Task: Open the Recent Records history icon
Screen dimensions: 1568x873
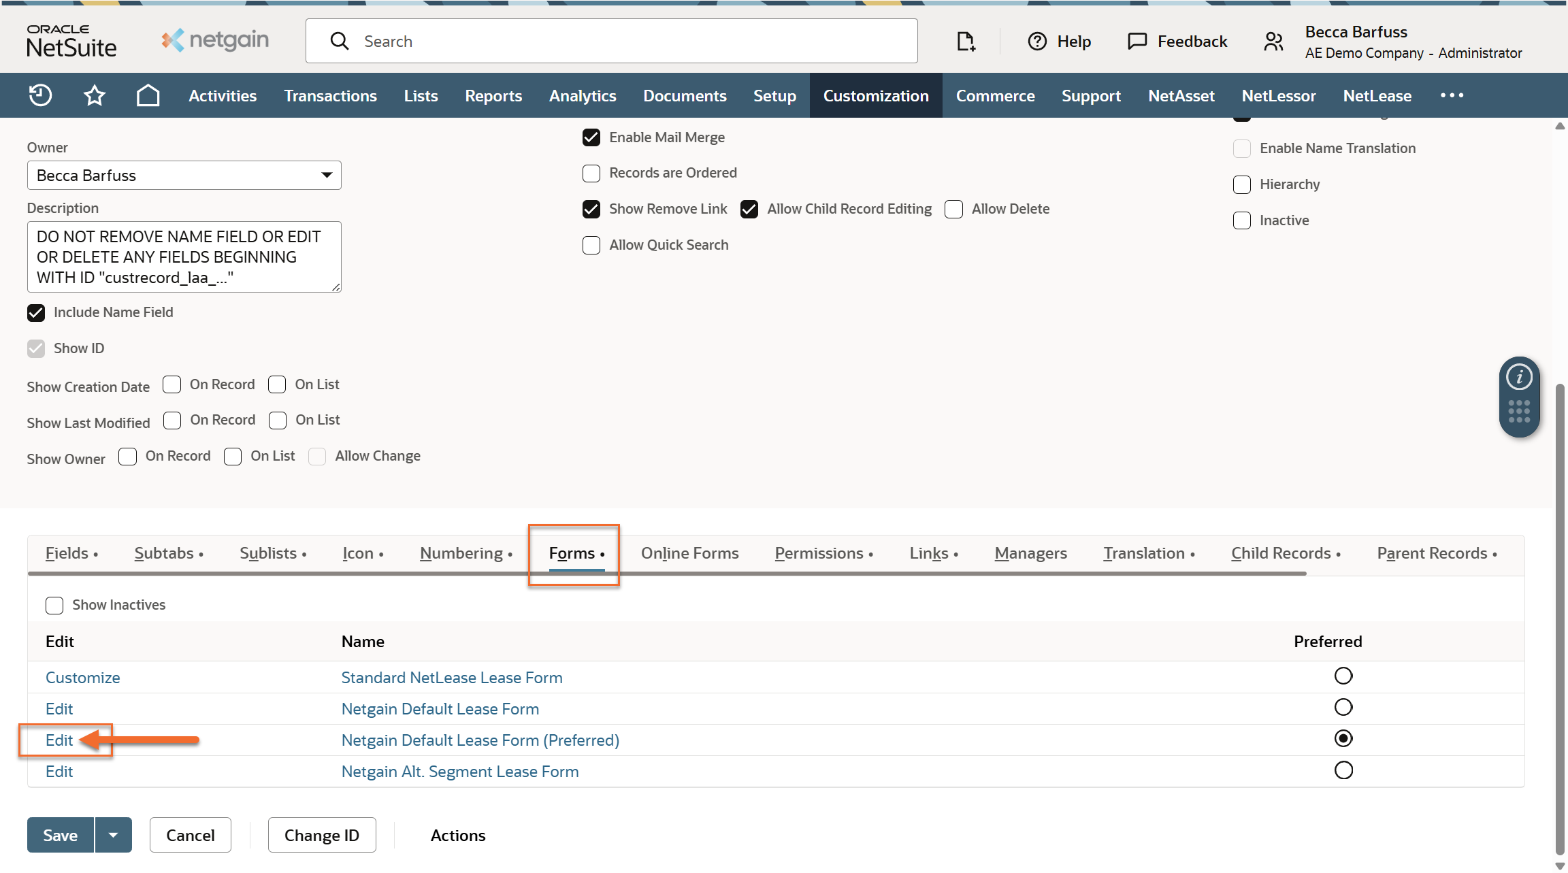Action: tap(40, 95)
